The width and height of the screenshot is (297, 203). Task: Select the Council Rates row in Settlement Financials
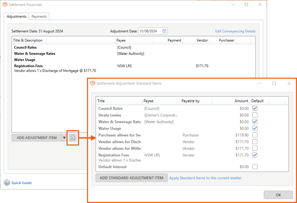pos(133,47)
